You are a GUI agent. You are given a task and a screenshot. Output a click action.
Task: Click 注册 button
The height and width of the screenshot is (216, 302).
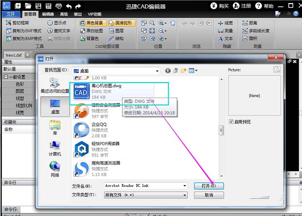[242, 6]
